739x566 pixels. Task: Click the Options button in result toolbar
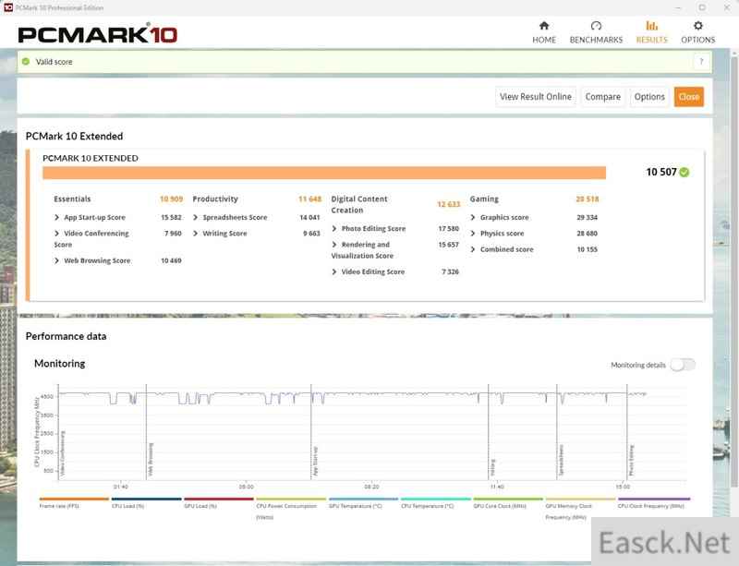coord(649,97)
